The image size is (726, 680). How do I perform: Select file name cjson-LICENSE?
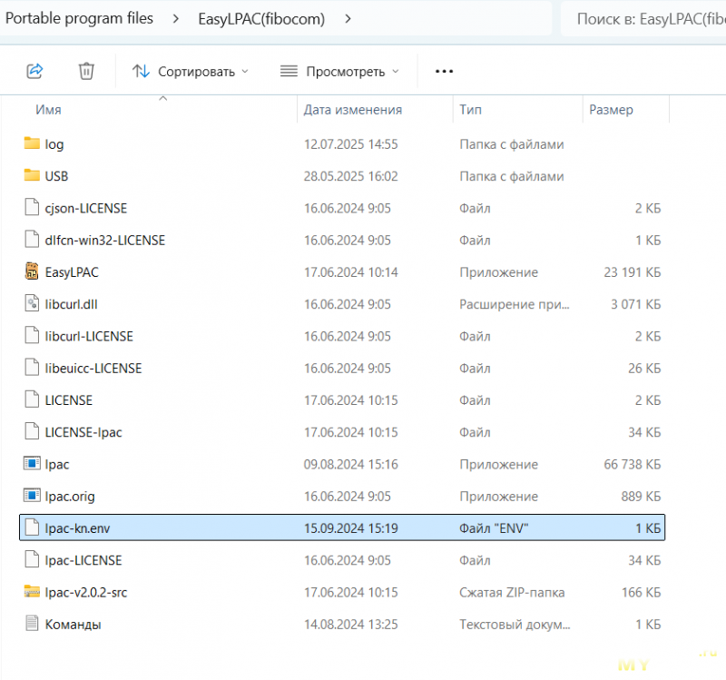coord(85,209)
